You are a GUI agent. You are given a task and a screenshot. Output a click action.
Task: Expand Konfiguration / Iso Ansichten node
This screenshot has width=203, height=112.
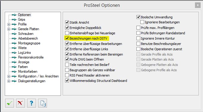click(x=9, y=76)
